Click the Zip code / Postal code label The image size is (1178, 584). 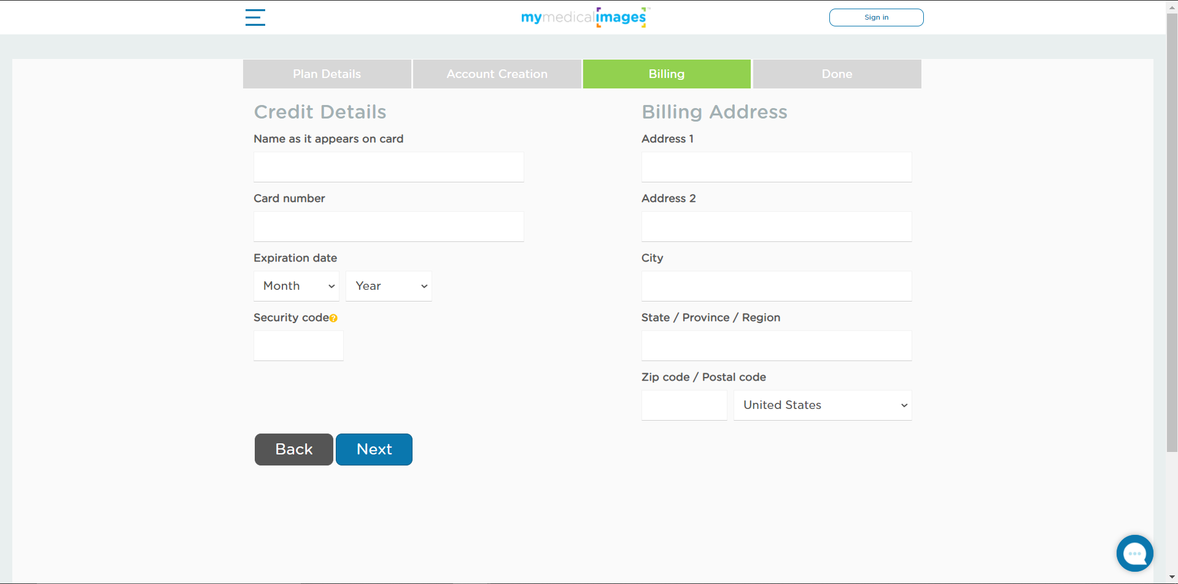pos(703,377)
